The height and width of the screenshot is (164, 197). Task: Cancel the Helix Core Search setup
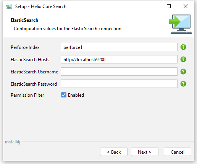(178, 152)
